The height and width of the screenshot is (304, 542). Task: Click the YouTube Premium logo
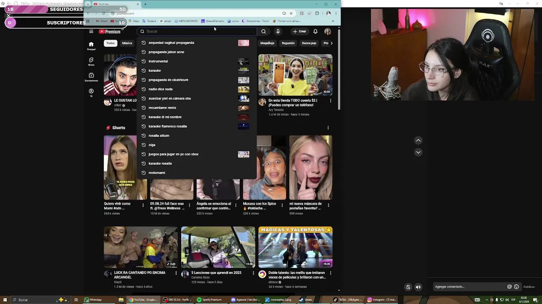[110, 32]
